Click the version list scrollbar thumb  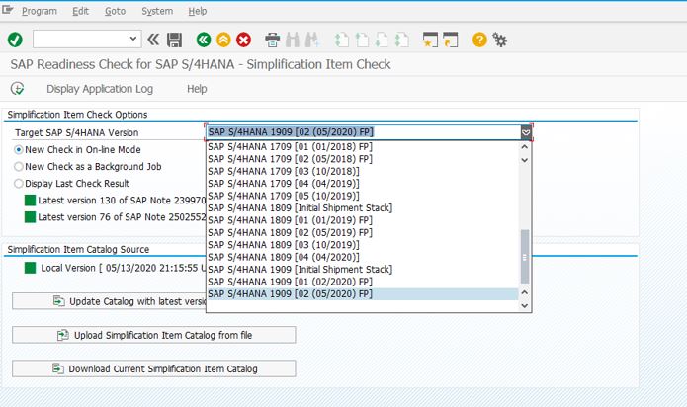point(525,257)
